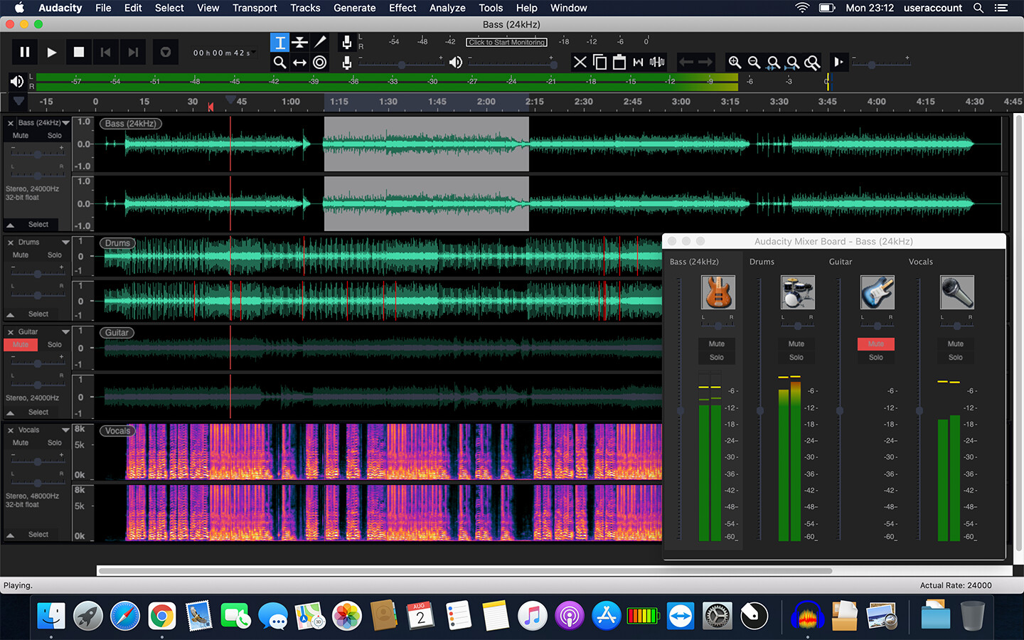
Task: Open the Effect menu
Action: [x=402, y=8]
